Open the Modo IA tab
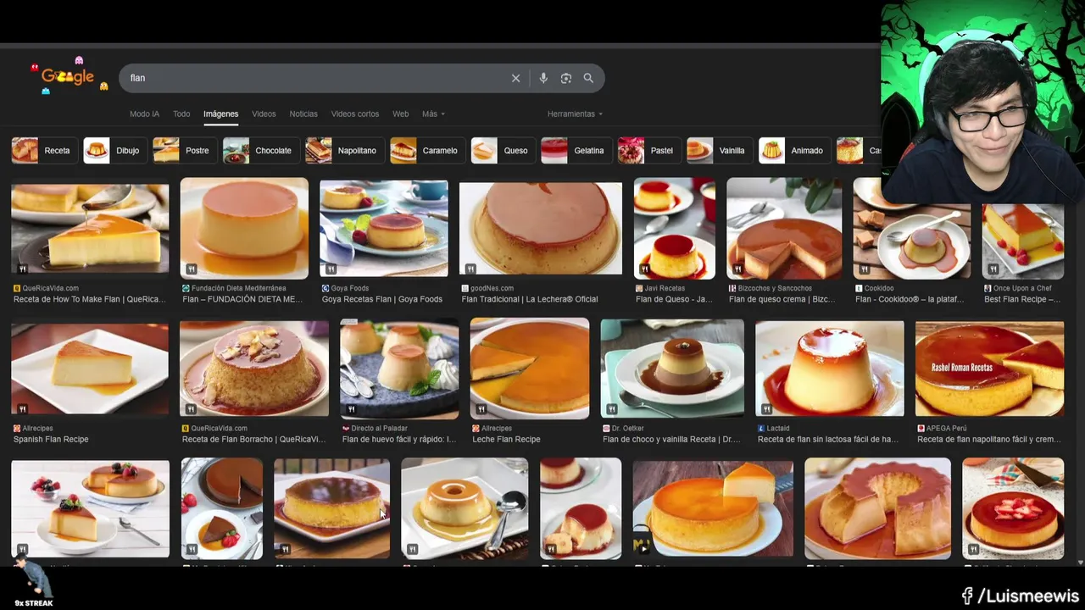Viewport: 1085px width, 610px height. click(144, 114)
